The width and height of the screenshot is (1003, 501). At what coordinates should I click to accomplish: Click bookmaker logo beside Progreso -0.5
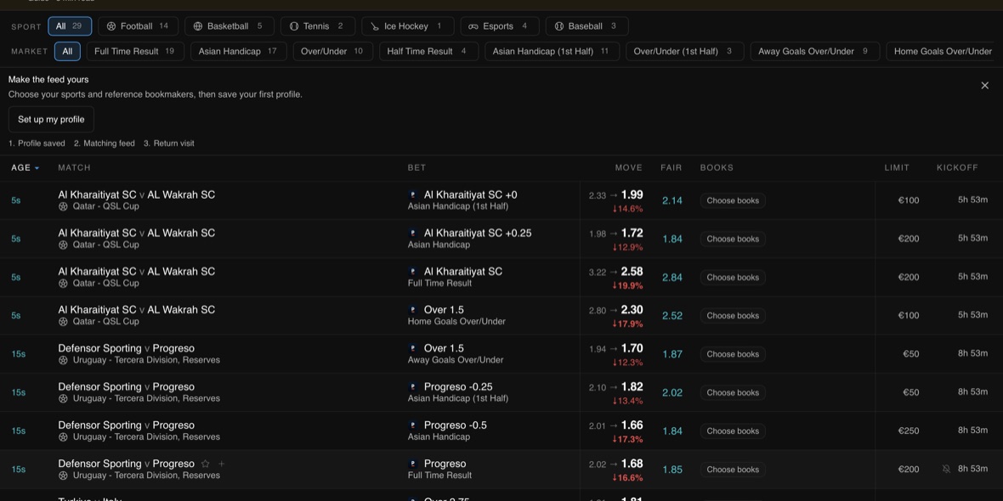click(413, 425)
